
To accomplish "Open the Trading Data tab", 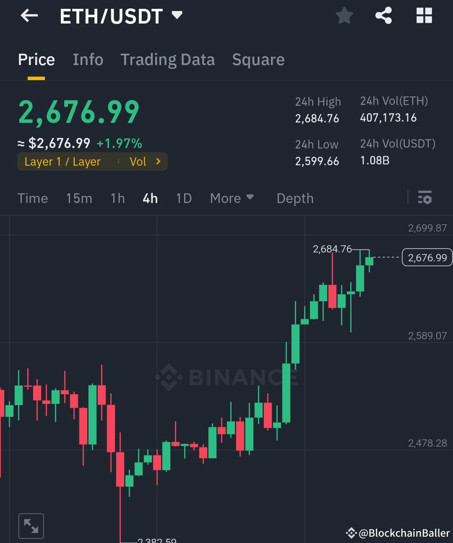I will [168, 60].
